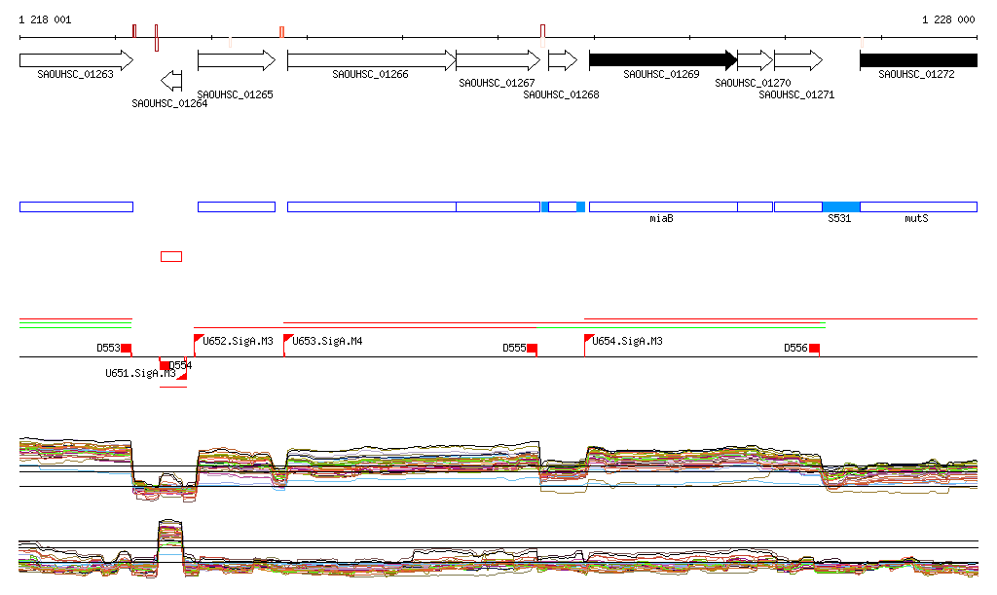Select the long SAOUHSC_01266 gene arrow
The width and height of the screenshot is (997, 595).
pos(371,59)
